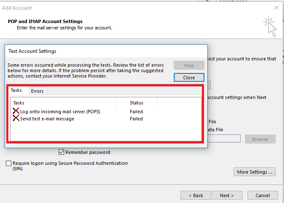Toggle the Remember password checkbox

[62, 152]
